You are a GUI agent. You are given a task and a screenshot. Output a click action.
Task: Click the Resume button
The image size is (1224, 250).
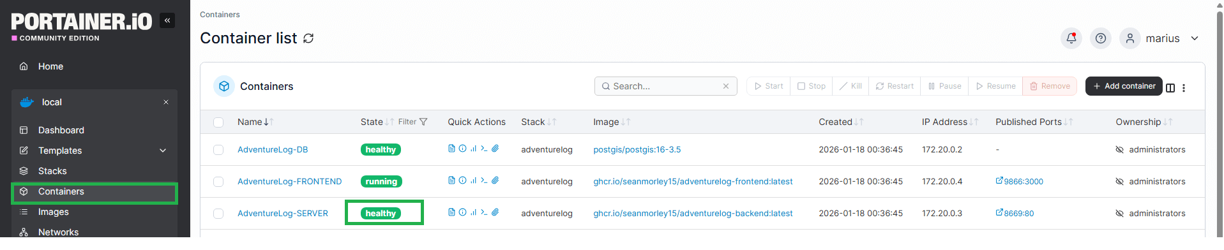coord(995,86)
